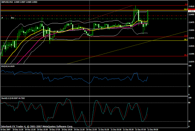The height and width of the screenshot is (131, 195).
Task: Click the white current price tag 2.0503
Action: (192, 11)
